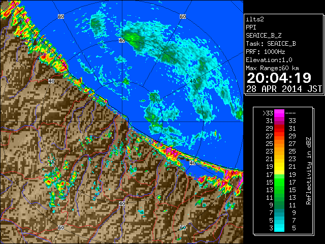Pick the magenta >33 dBZ legend swatch
The width and height of the screenshot is (325, 244).
279,113
